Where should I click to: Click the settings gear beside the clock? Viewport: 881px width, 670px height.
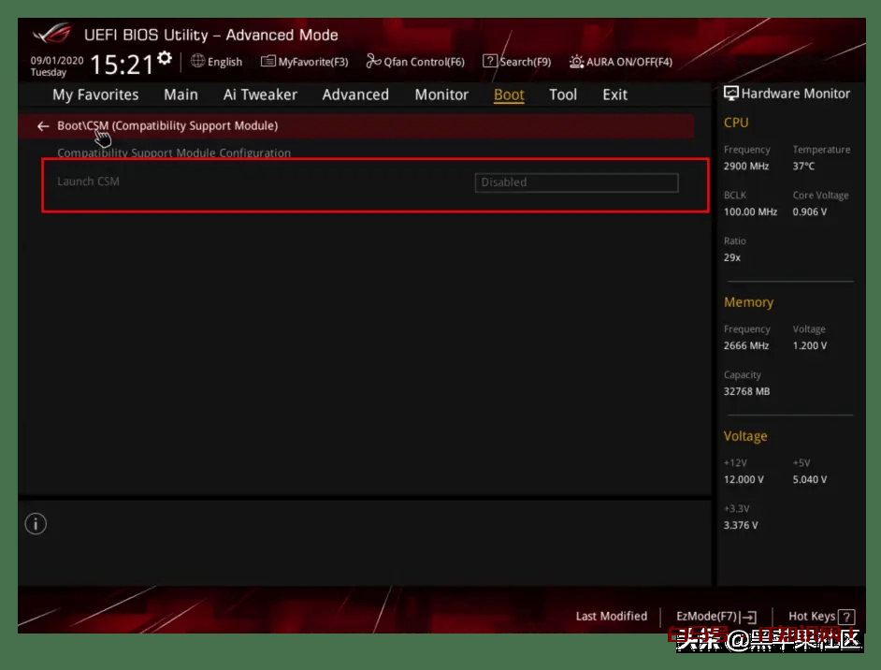point(166,59)
